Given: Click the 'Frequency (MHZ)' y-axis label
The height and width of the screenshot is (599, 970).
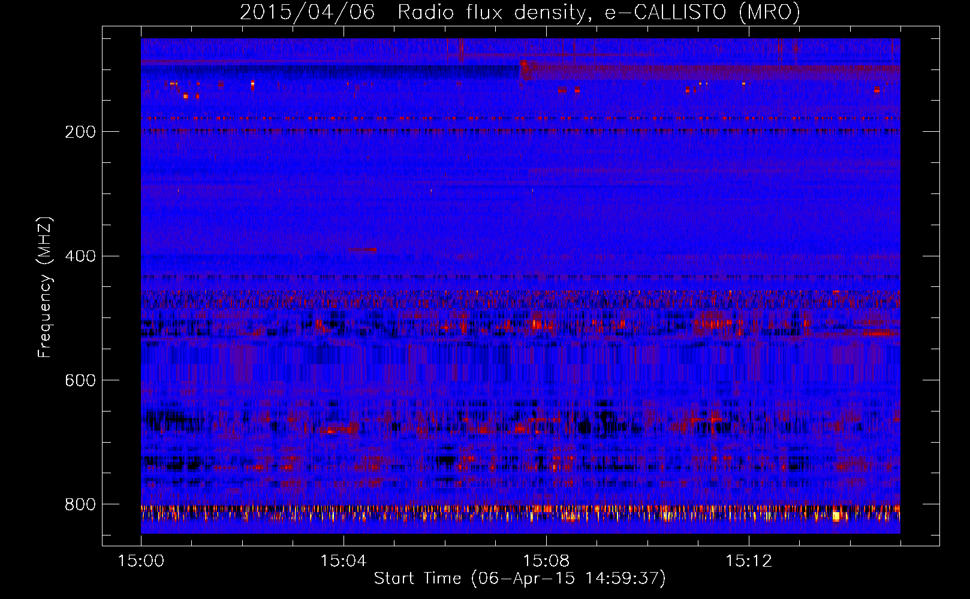Looking at the screenshot, I should (45, 287).
